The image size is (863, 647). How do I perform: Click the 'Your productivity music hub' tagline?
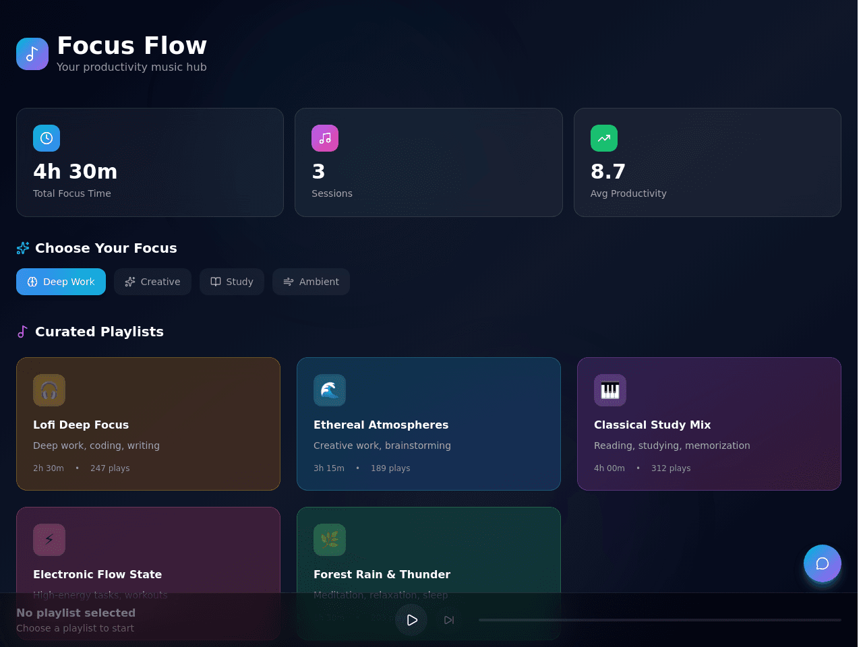131,67
